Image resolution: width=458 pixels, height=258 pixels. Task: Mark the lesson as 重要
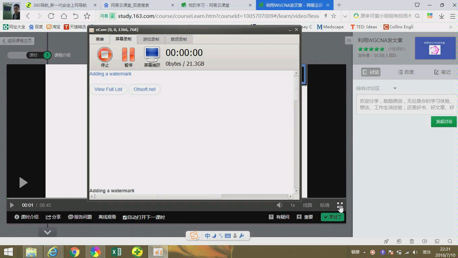tap(305, 217)
